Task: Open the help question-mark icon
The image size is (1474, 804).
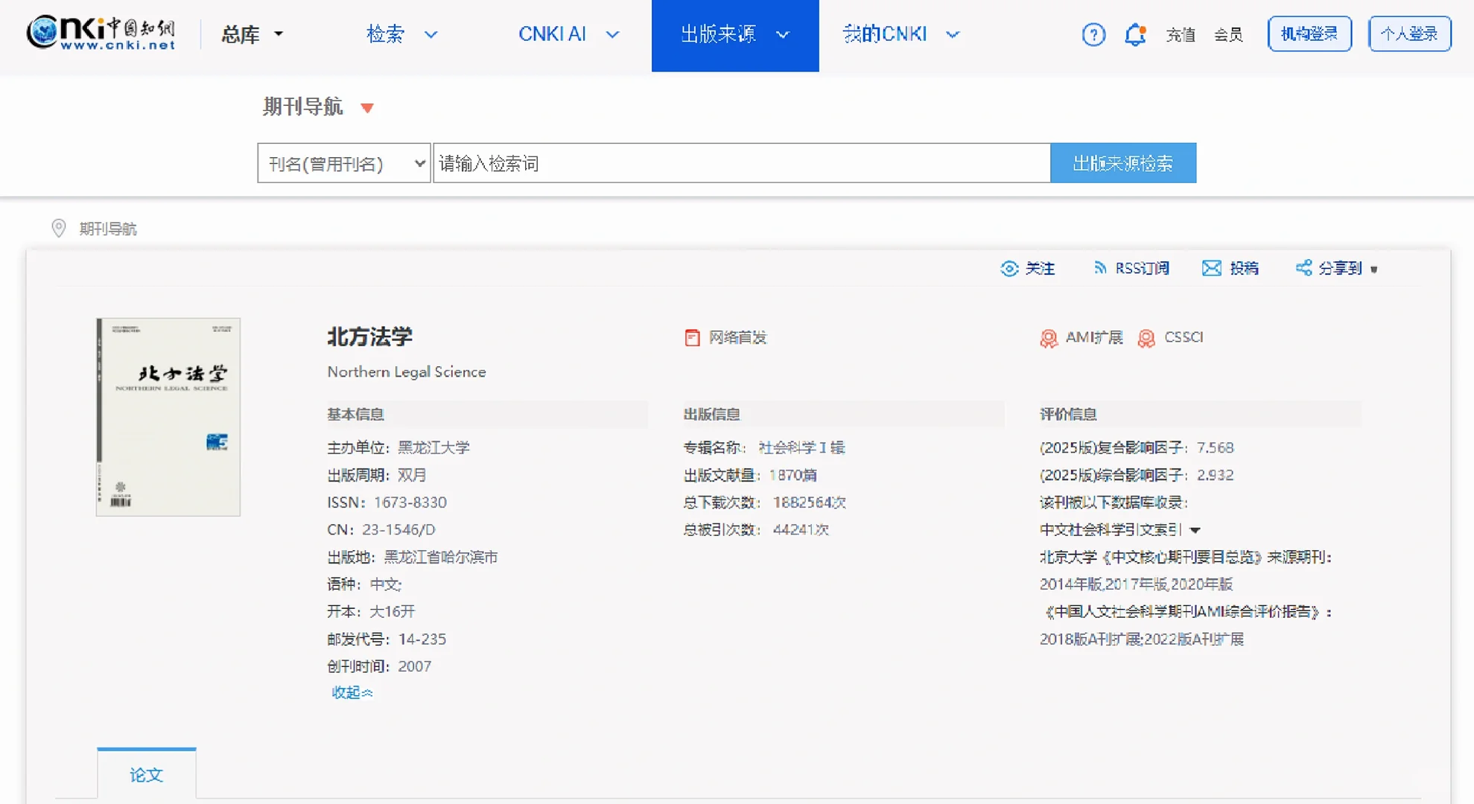Action: pos(1093,34)
